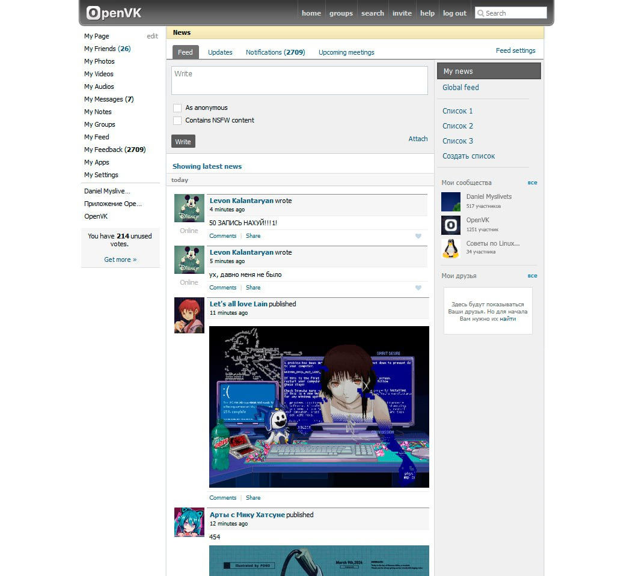Show all friends via все link
This screenshot has width=621, height=576.
click(532, 276)
